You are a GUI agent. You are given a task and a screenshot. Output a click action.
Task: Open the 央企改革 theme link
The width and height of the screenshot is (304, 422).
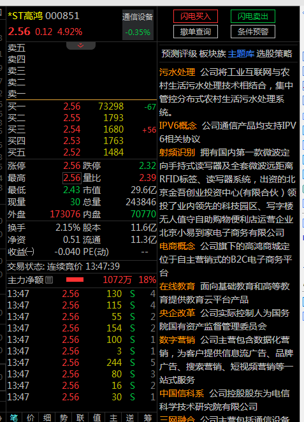click(177, 313)
